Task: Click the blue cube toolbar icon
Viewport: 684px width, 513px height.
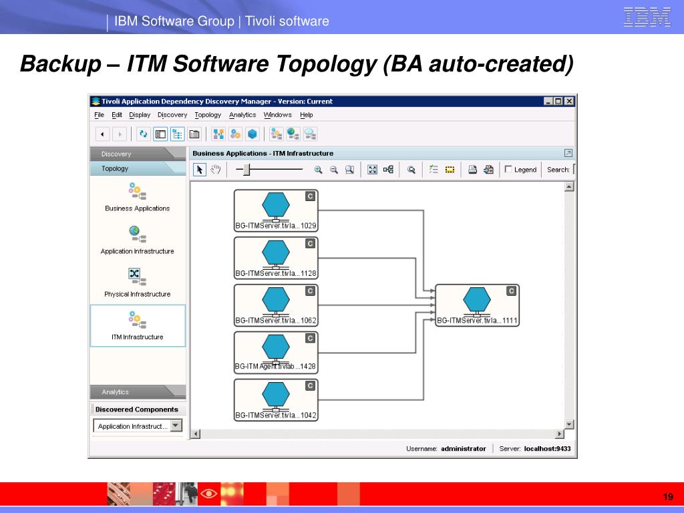Action: tap(252, 134)
